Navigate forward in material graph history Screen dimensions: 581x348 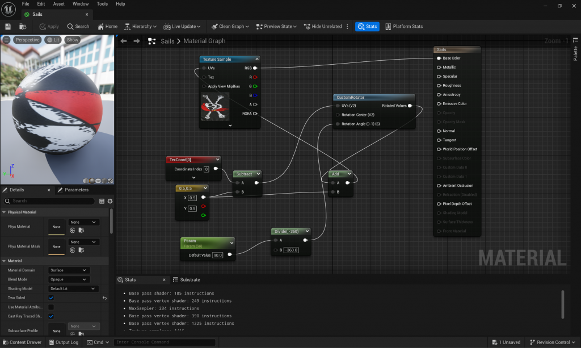(x=137, y=41)
